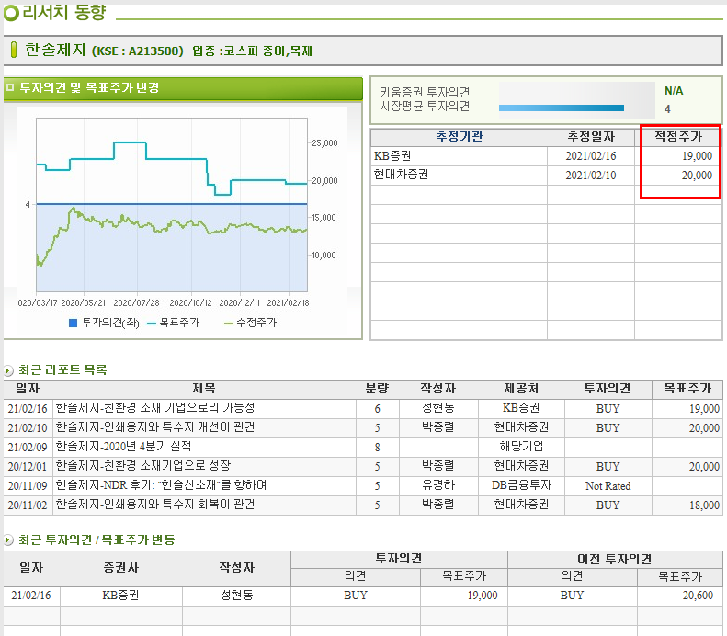Open report 한솔제지-친환경 소재 기업으로의 가능성
Image resolution: width=727 pixels, height=636 pixels.
coord(155,408)
